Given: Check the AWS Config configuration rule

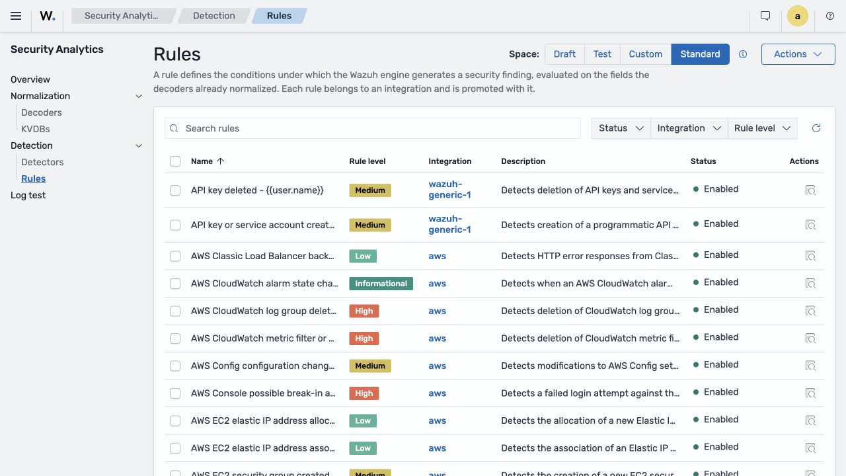Looking at the screenshot, I should point(175,366).
